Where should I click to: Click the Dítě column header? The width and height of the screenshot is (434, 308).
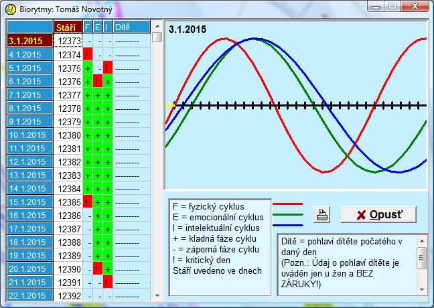(x=131, y=27)
